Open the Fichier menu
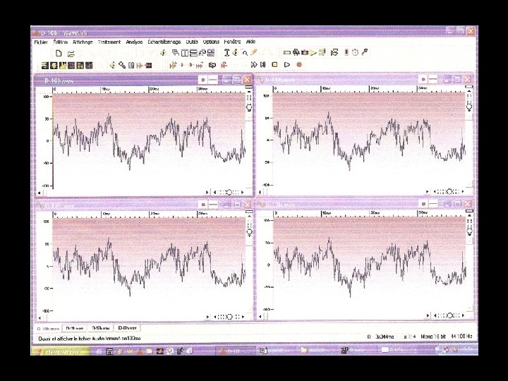The width and height of the screenshot is (508, 381). 41,42
